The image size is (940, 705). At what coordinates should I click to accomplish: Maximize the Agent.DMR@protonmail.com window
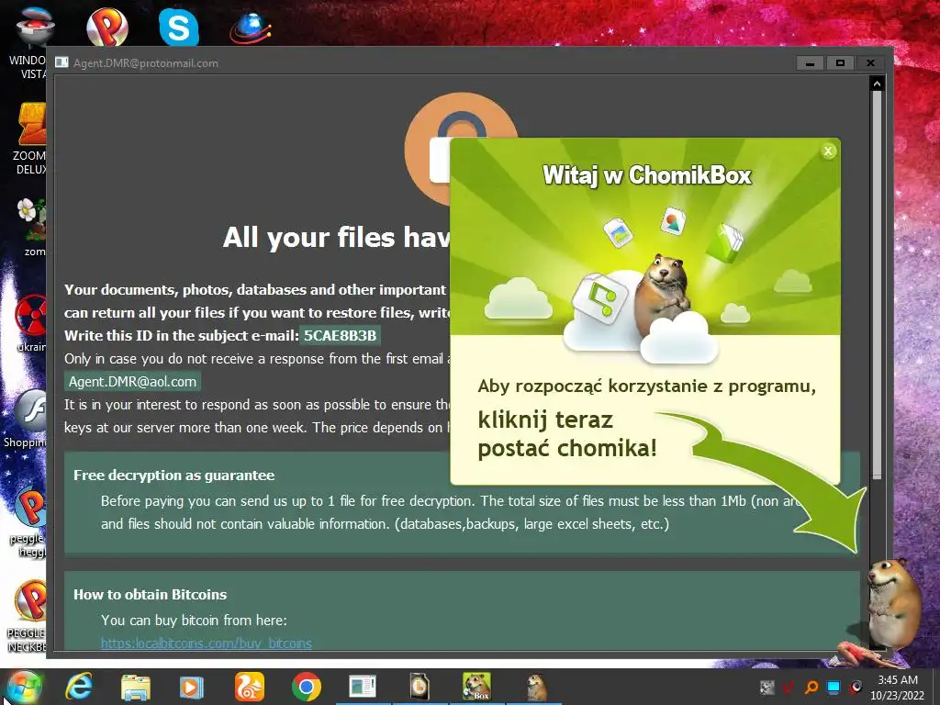click(840, 63)
